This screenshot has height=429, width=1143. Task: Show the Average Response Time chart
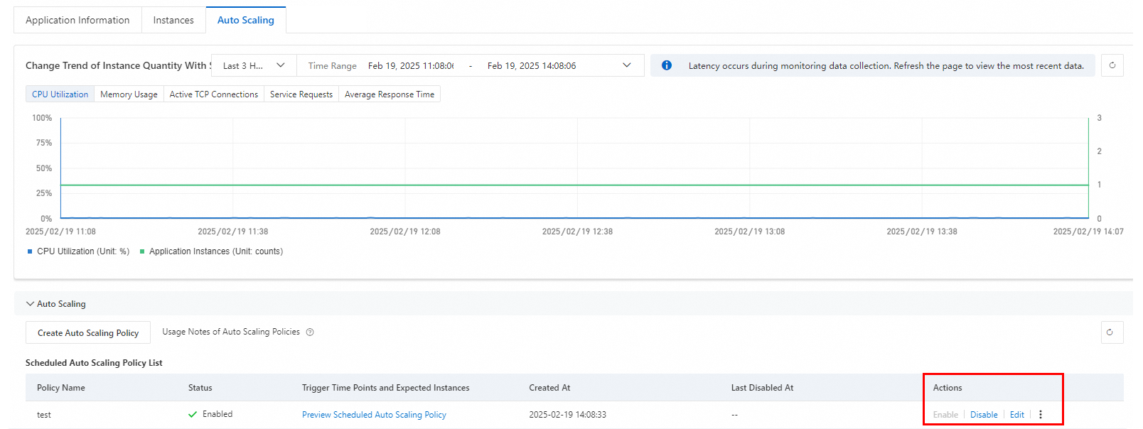coord(390,94)
